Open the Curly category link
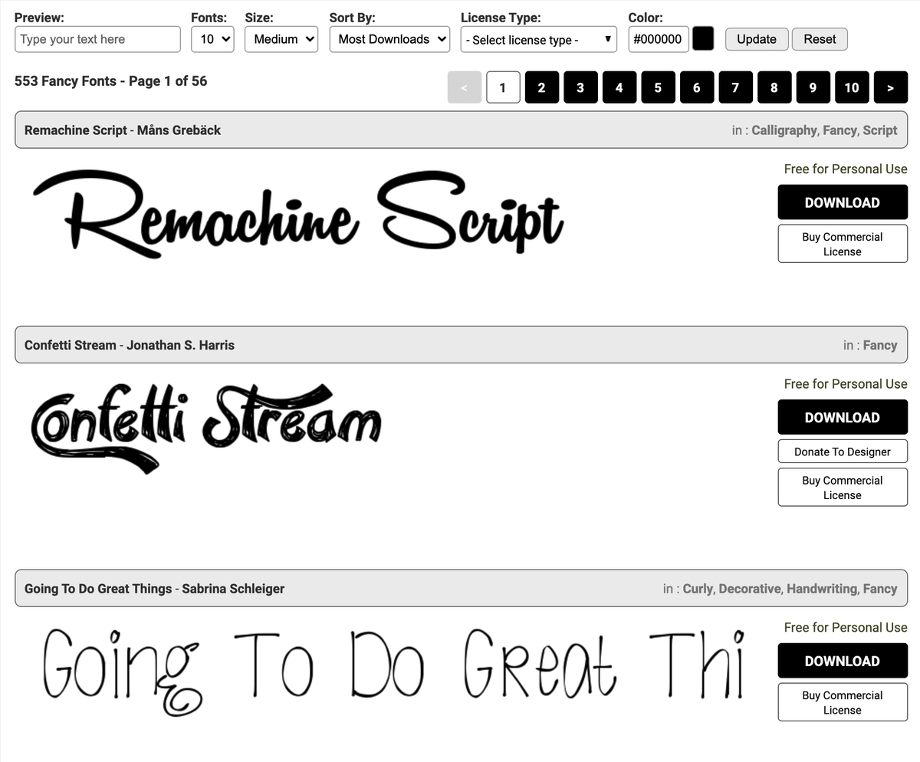 point(698,589)
